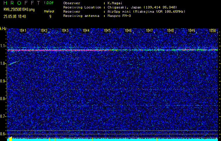Click the 1848 time marker
This screenshot has width=221, height=141.
170,31
